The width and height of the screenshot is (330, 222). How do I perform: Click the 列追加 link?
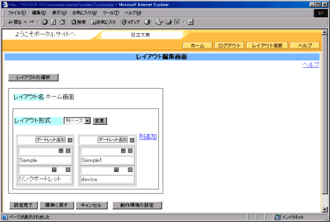148,137
